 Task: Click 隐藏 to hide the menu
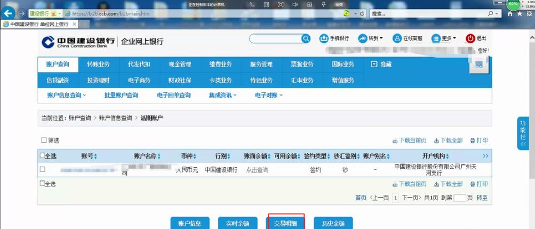click(x=381, y=65)
